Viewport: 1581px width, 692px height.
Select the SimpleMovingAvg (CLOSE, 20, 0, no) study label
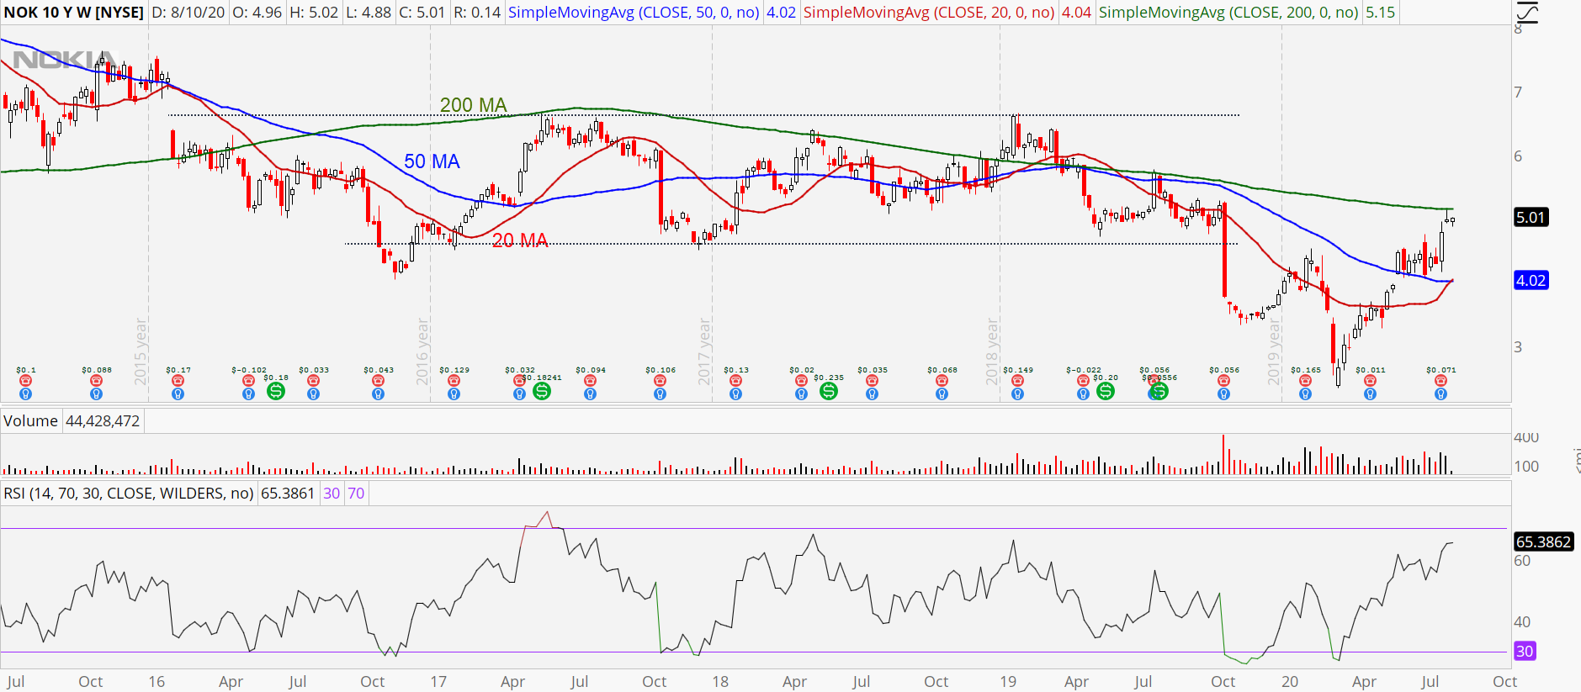click(x=929, y=13)
